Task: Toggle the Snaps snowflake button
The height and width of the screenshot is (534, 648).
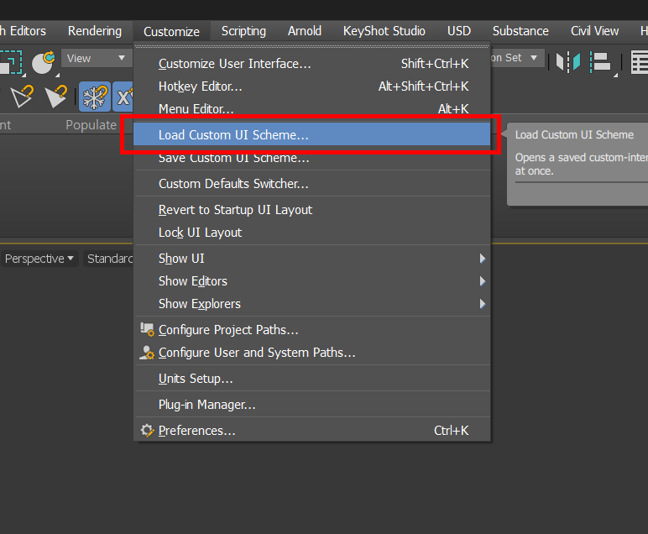Action: pos(95,97)
